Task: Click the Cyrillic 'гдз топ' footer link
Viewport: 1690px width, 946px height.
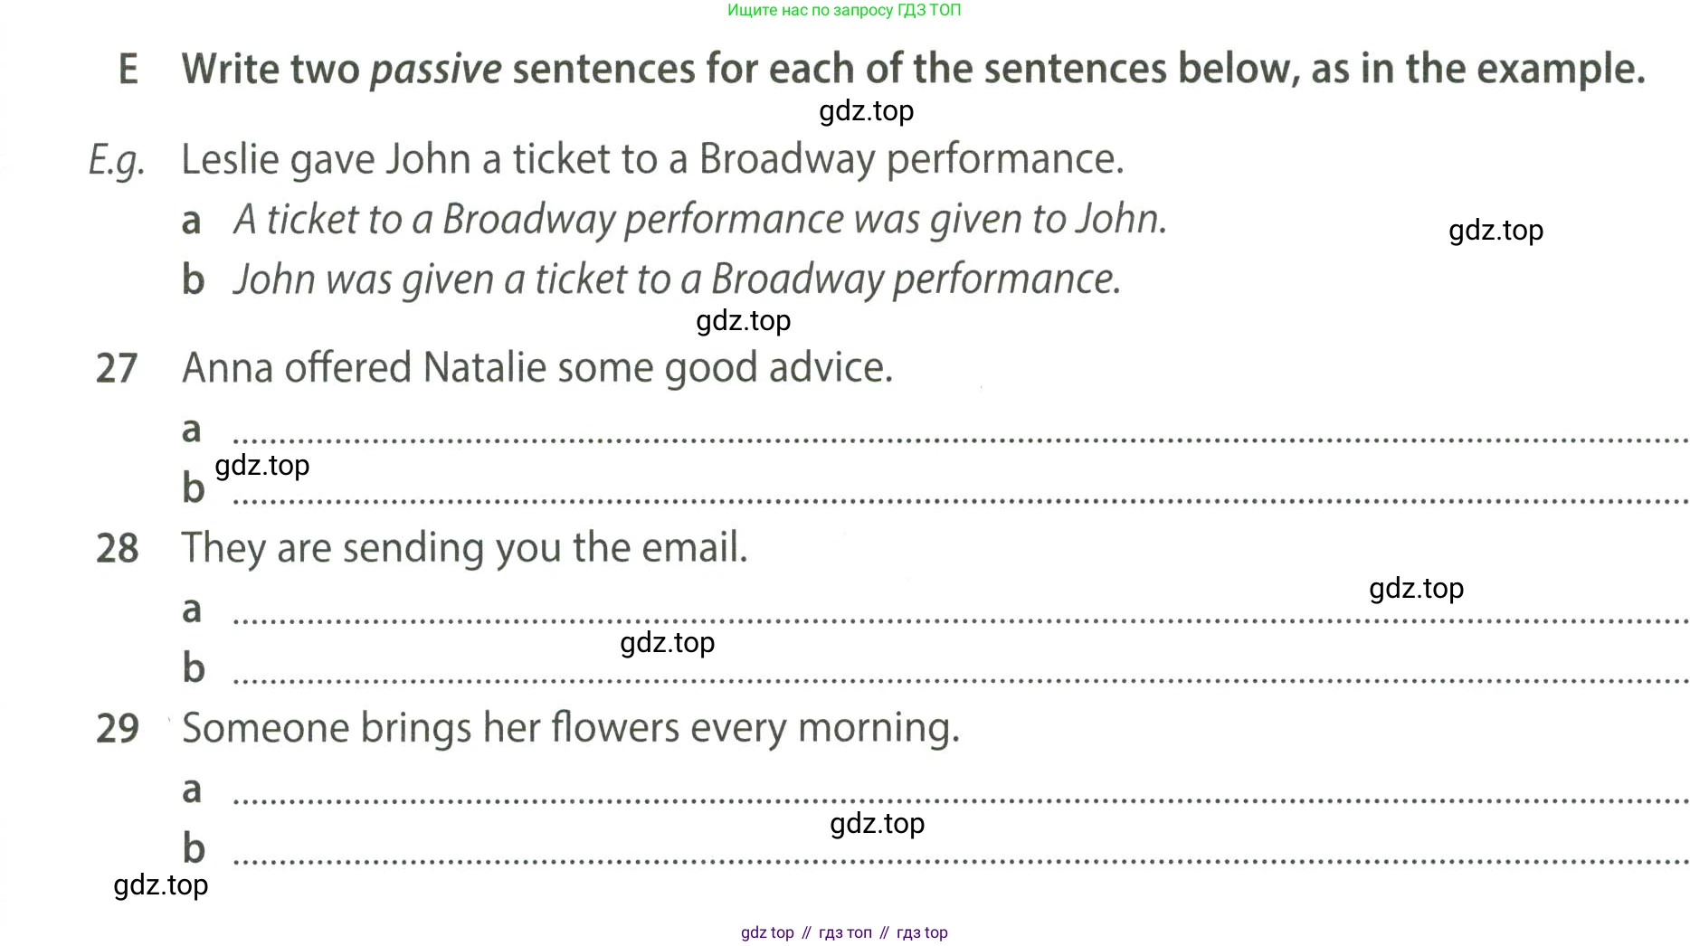Action: (845, 932)
